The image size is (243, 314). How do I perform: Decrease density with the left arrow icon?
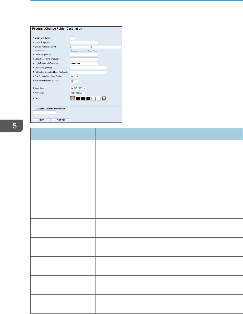(73, 98)
